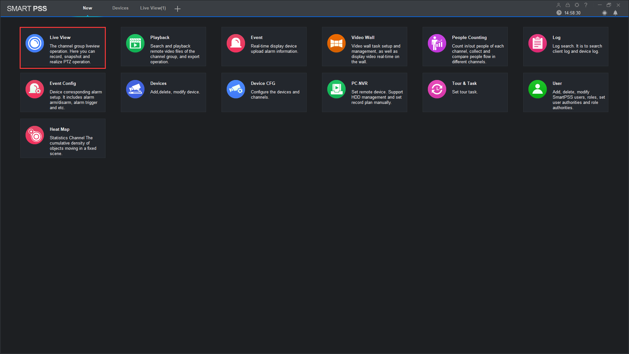Open the green User icon
Screen dimensions: 629x354
point(537,89)
